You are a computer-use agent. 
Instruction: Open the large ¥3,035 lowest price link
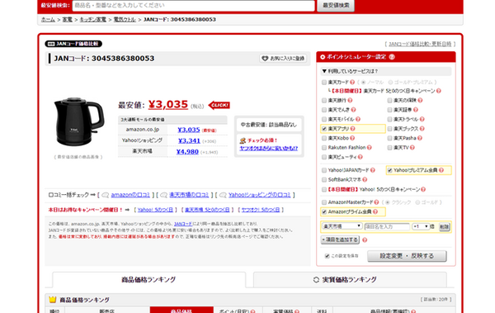[x=168, y=104]
